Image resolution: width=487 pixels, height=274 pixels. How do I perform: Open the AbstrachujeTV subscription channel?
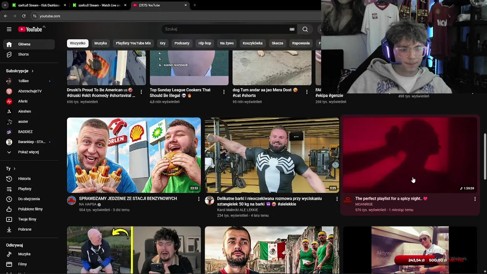[29, 91]
